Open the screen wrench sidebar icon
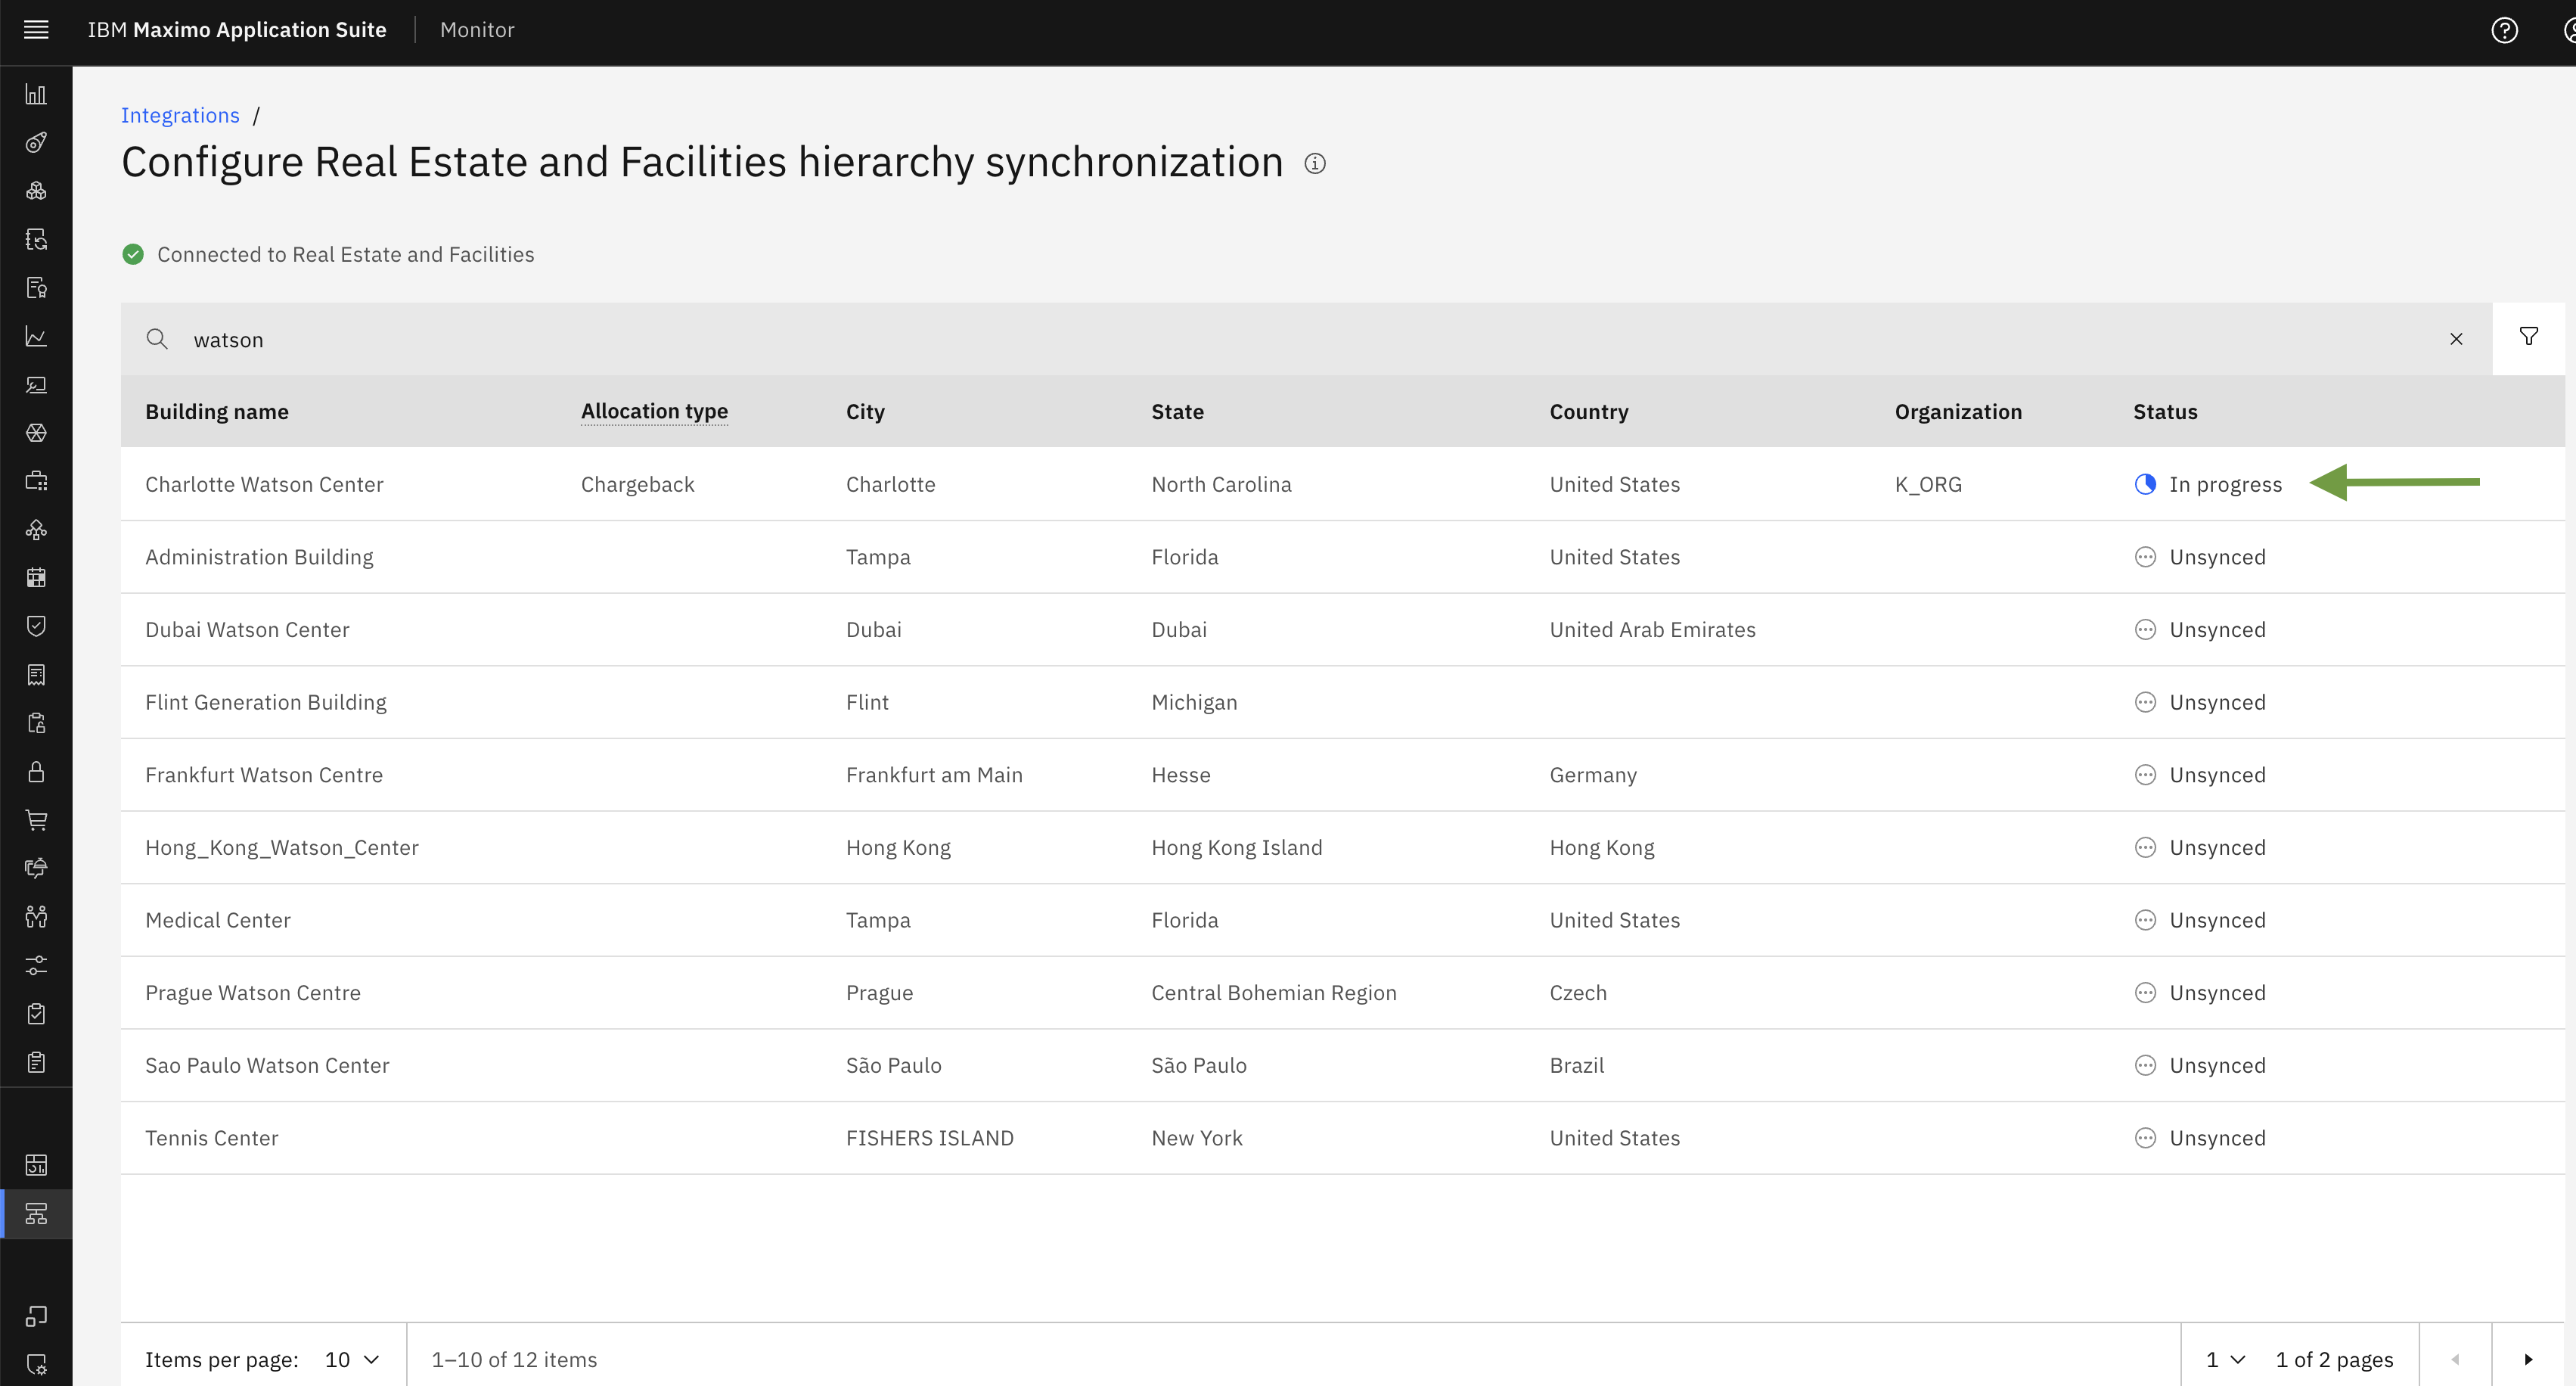2576x1386 pixels. pyautogui.click(x=36, y=385)
